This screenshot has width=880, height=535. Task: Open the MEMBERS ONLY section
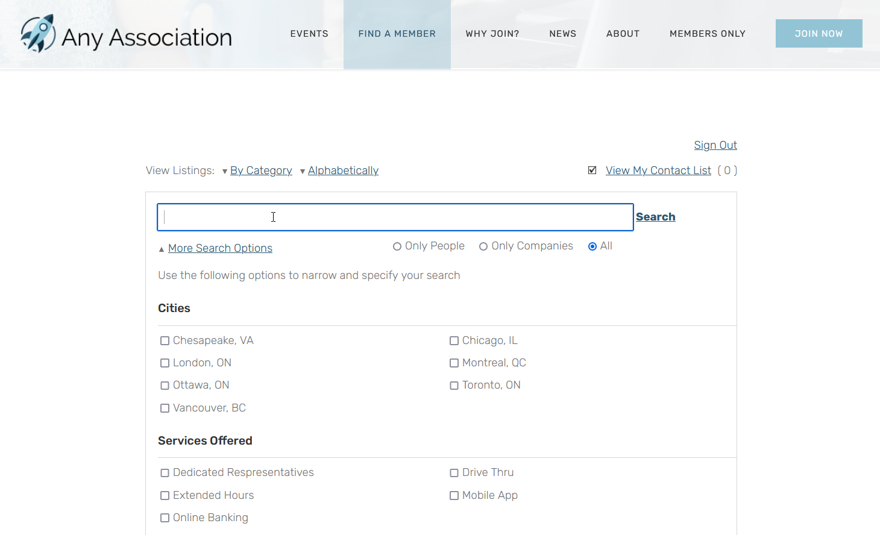tap(707, 34)
